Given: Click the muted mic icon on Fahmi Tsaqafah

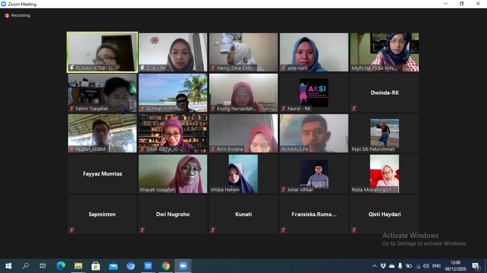Looking at the screenshot, I should 72,109.
